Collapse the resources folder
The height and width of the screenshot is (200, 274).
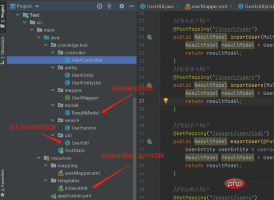[x=38, y=158]
